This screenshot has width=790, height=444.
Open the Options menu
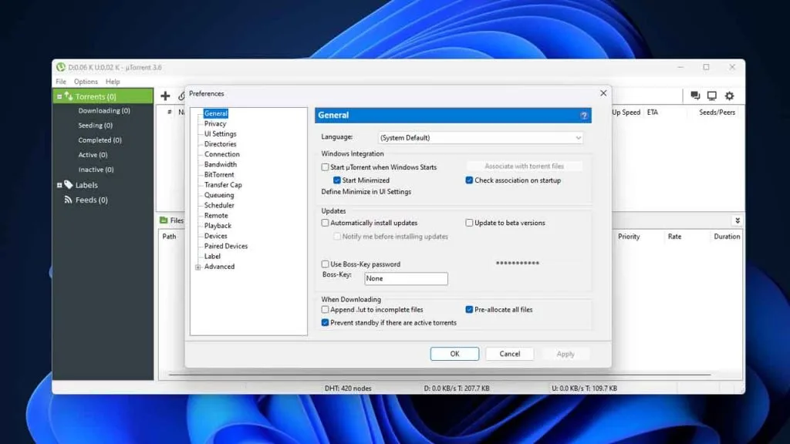click(86, 82)
